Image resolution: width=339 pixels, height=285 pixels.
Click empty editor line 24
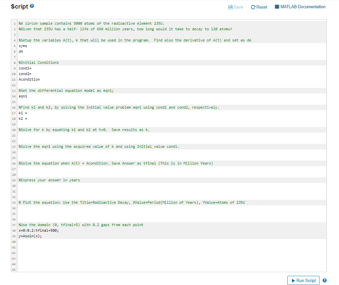(172, 152)
